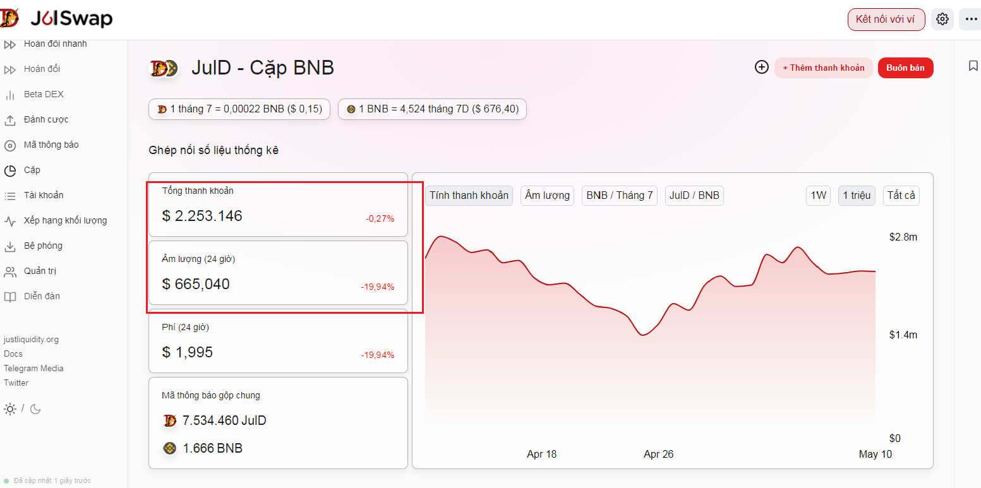Show the JulD / BNB chart
The image size is (981, 488).
(x=694, y=195)
